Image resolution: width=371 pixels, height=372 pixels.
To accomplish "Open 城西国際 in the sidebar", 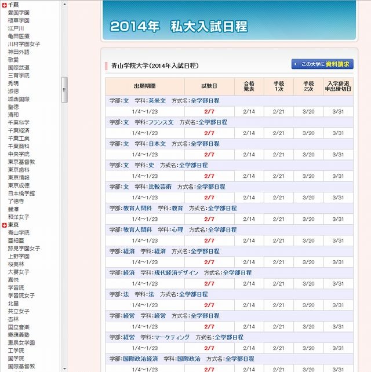I will (19, 99).
